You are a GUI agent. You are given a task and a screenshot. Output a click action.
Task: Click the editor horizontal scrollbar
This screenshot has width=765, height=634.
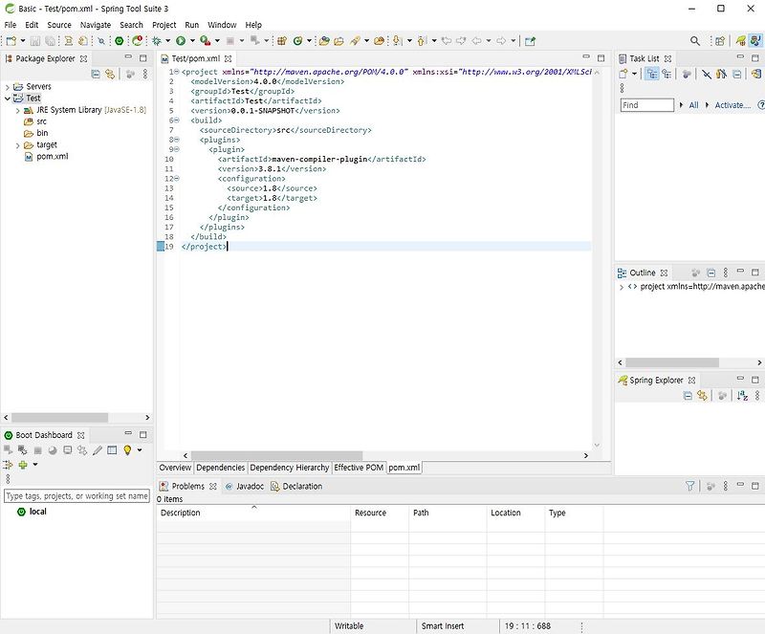click(x=277, y=455)
